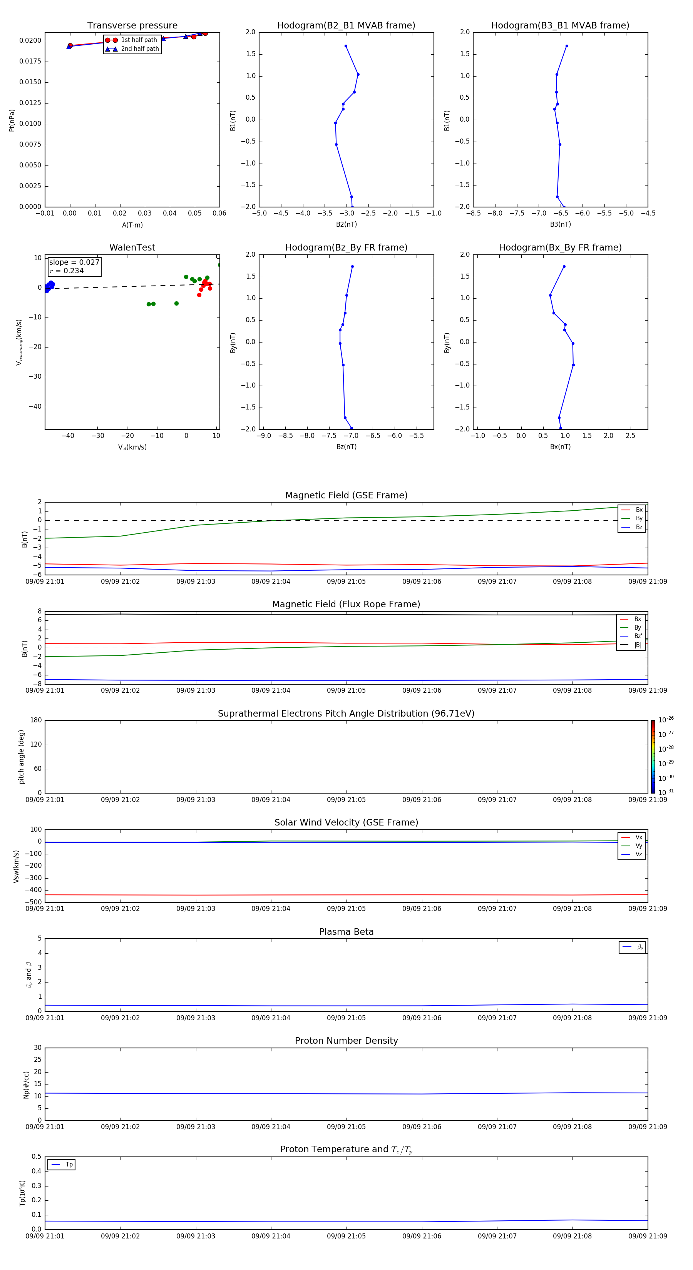The height and width of the screenshot is (1270, 693).
Task: Click topmost data point in Bx_By hodogram
Action: [x=564, y=267]
